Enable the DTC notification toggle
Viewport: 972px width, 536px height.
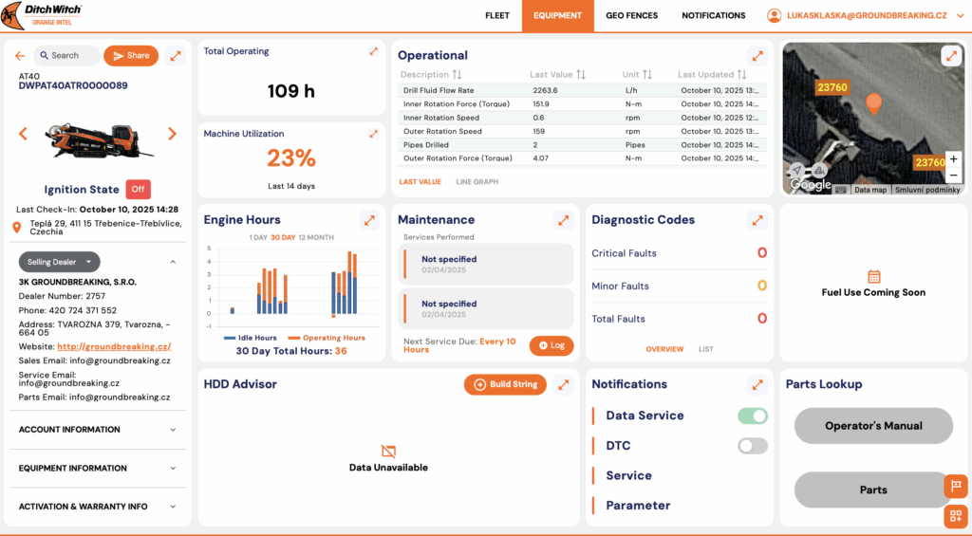click(753, 446)
